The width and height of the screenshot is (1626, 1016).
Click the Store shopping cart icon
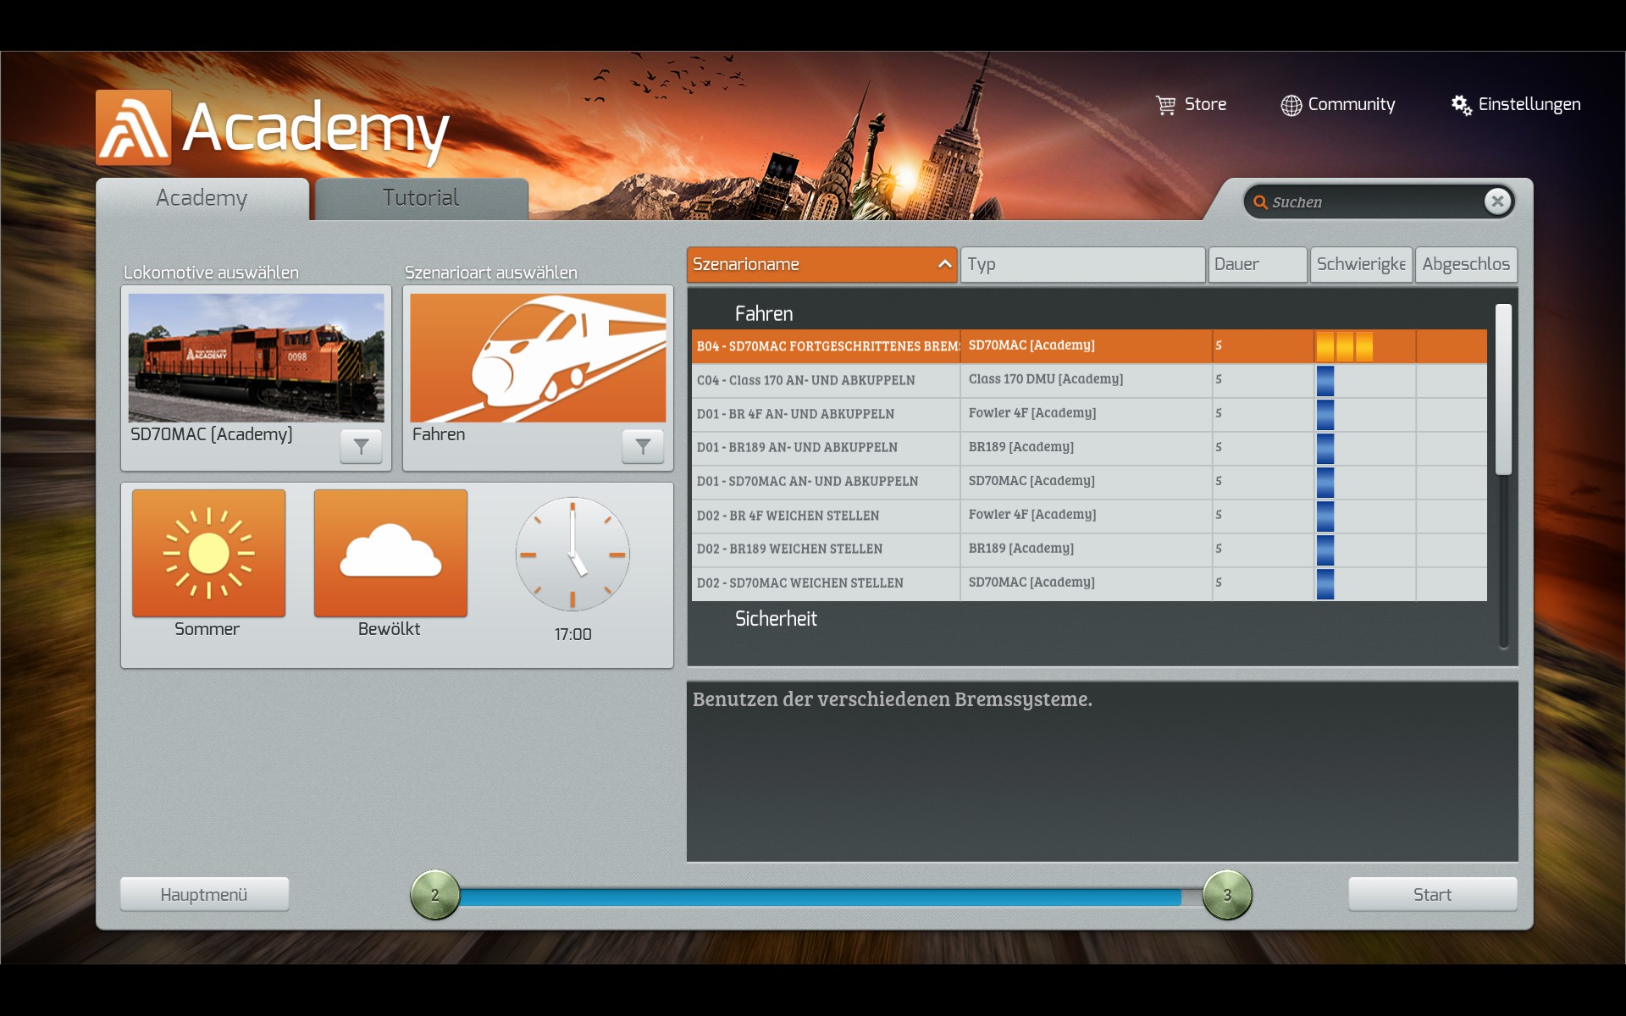1166,105
